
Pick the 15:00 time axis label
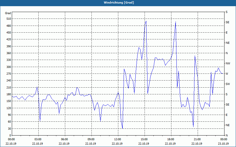point(144,139)
